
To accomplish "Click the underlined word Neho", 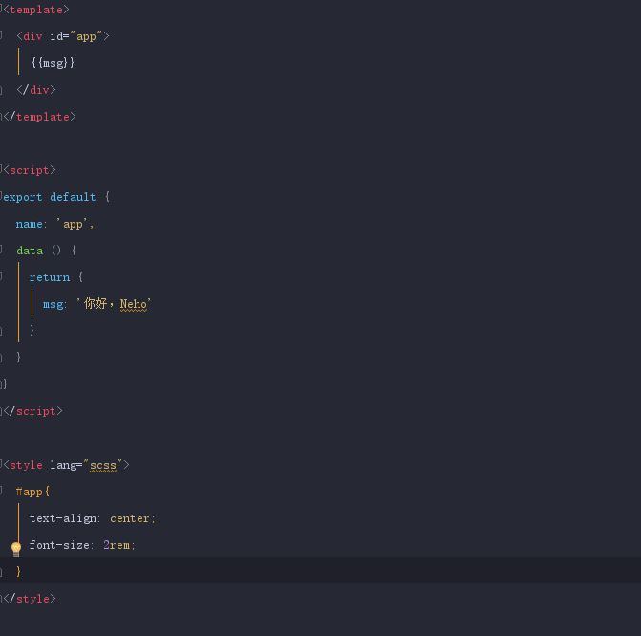I will click(134, 304).
